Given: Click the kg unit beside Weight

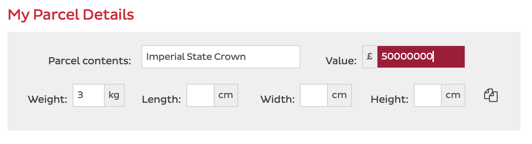Looking at the screenshot, I should click(114, 95).
